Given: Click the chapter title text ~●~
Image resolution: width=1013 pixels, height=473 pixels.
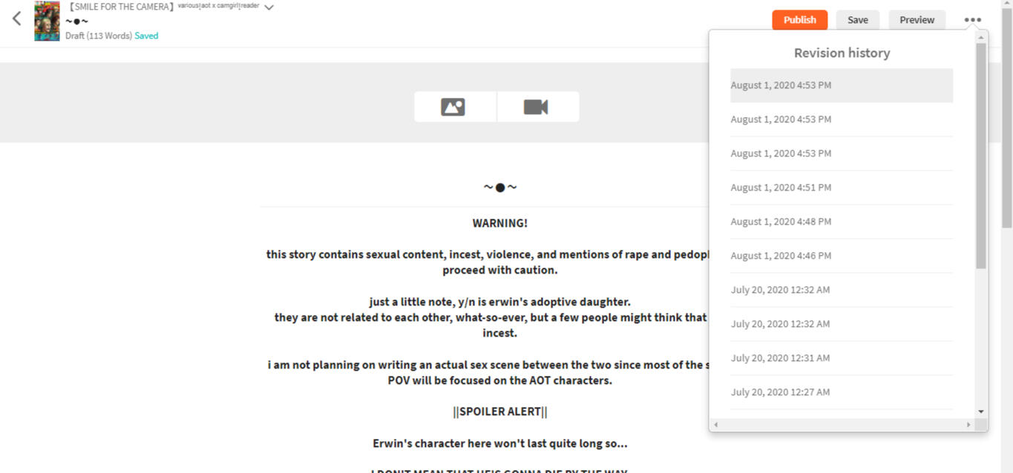Looking at the screenshot, I should point(499,188).
